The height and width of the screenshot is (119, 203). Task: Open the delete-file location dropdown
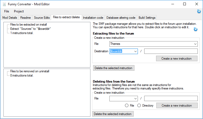click(x=135, y=98)
